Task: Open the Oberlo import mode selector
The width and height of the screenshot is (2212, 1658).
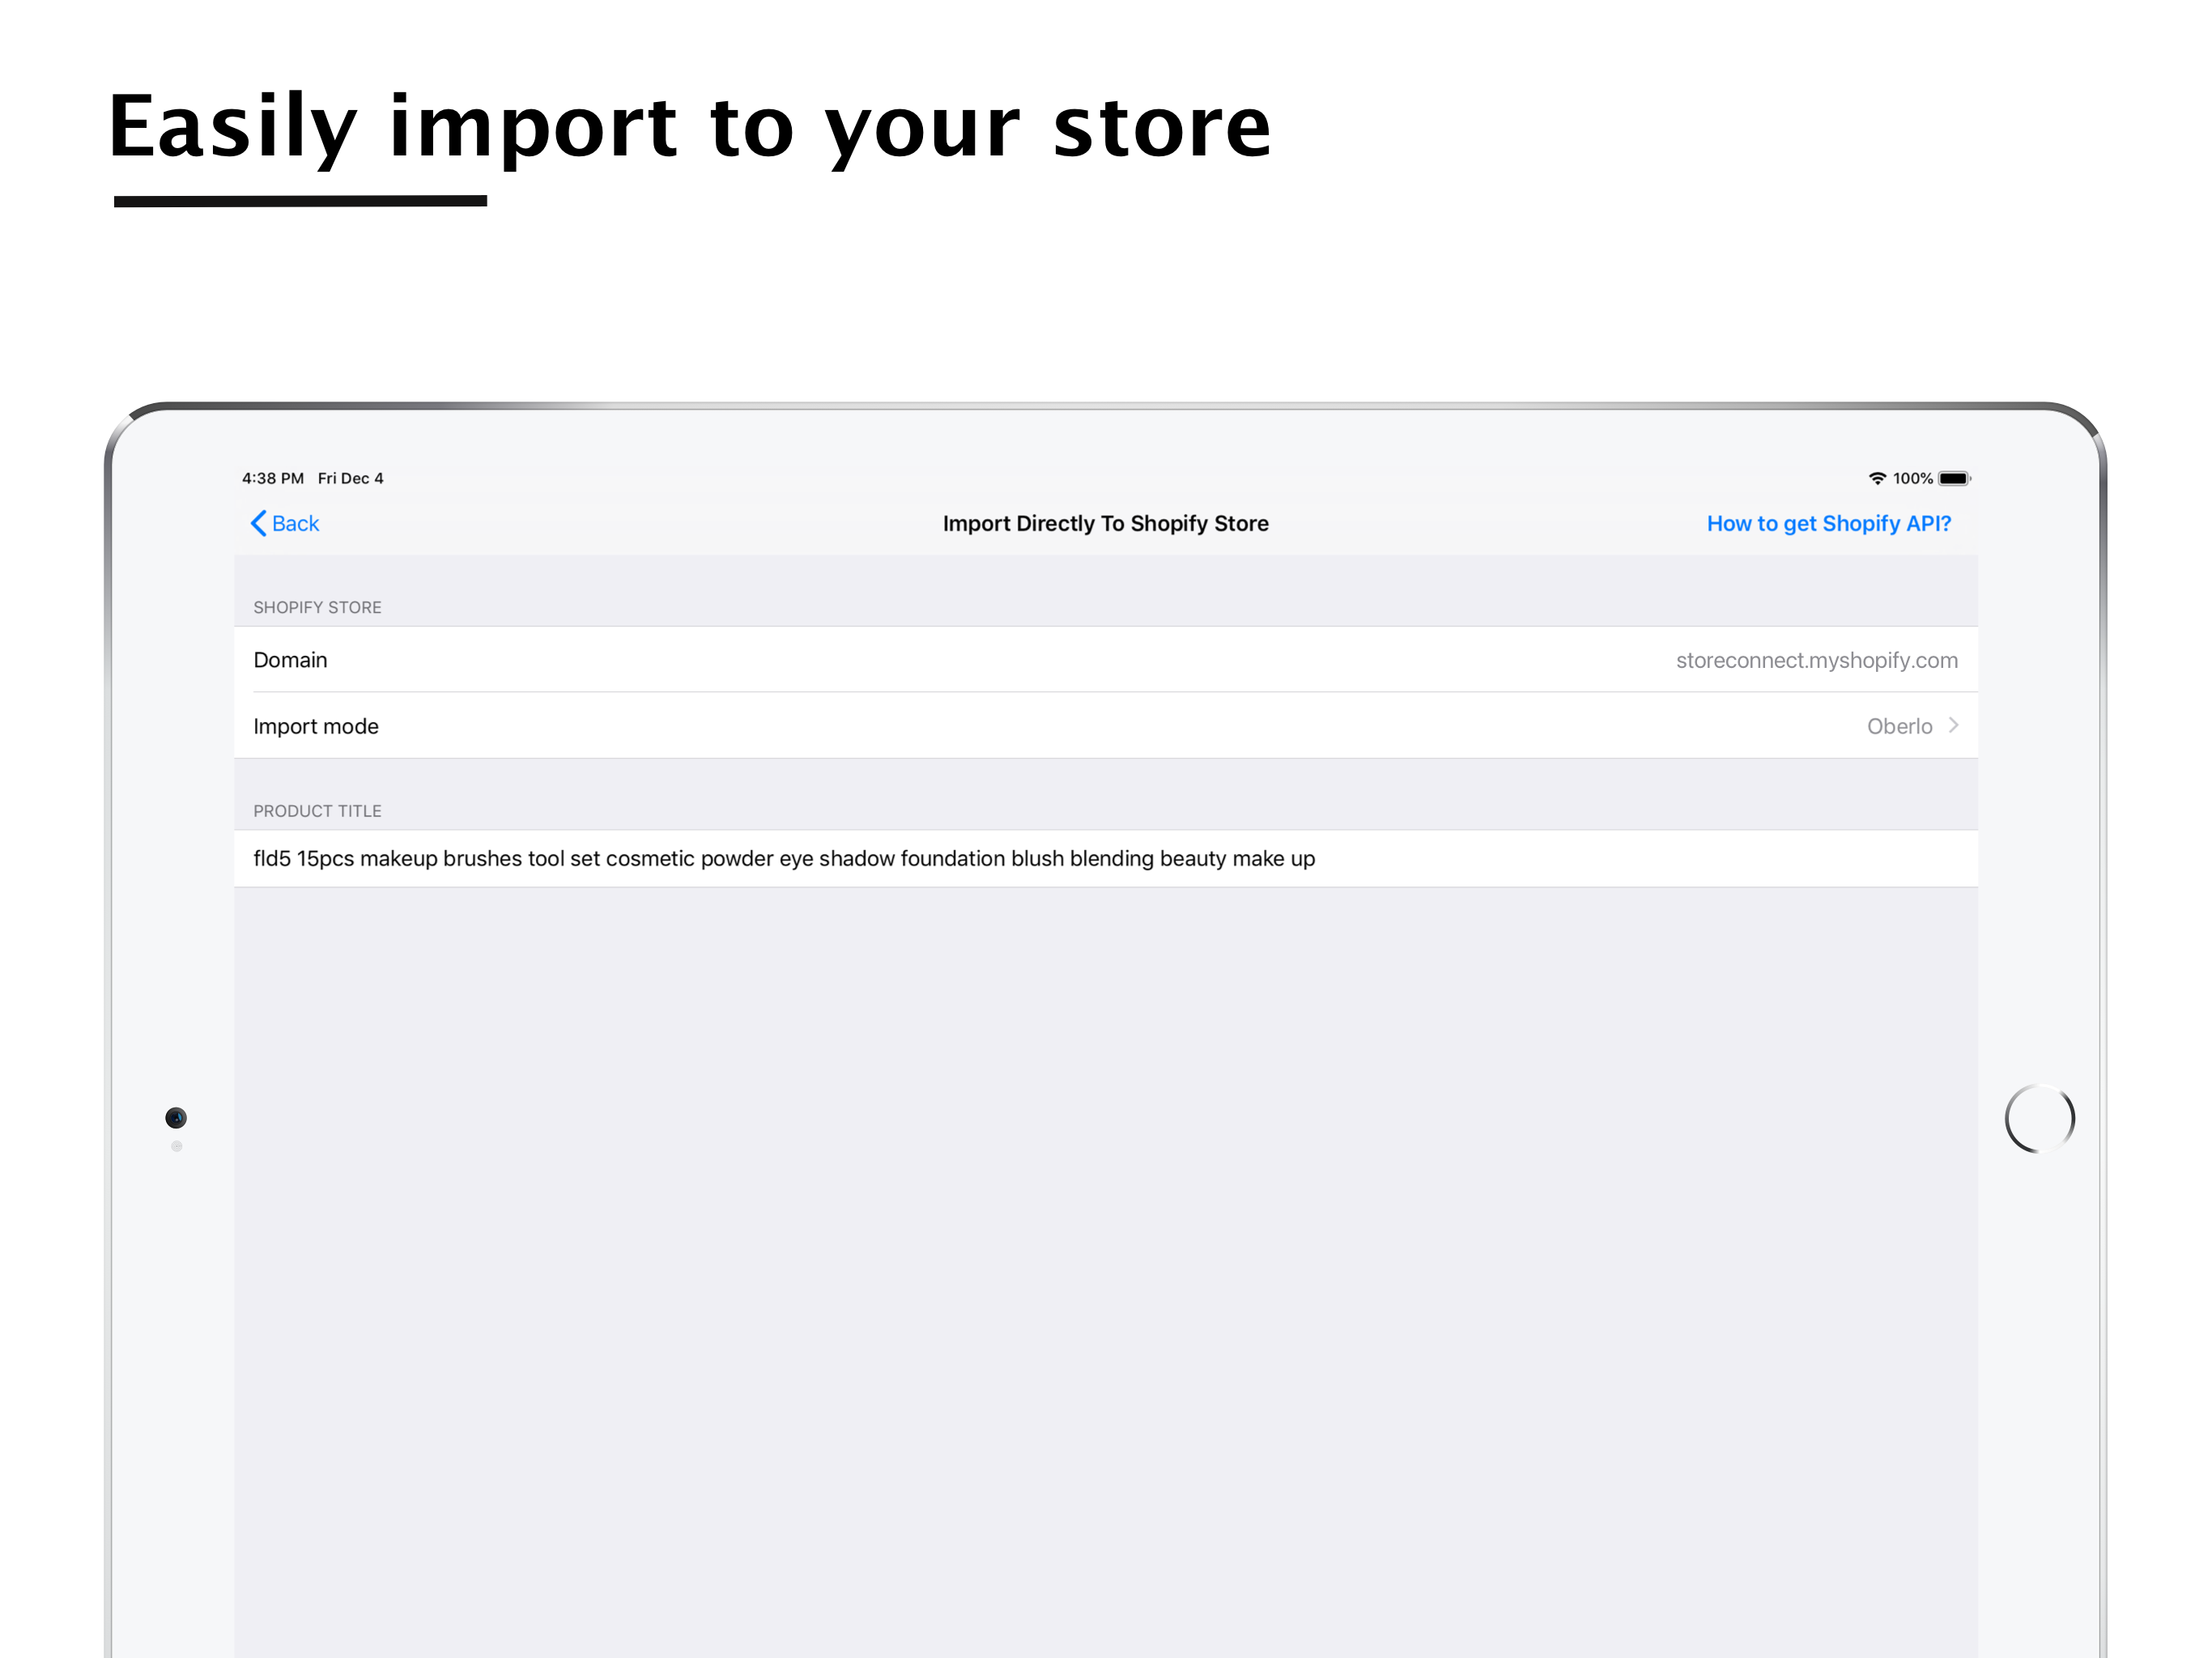Action: 1899,726
